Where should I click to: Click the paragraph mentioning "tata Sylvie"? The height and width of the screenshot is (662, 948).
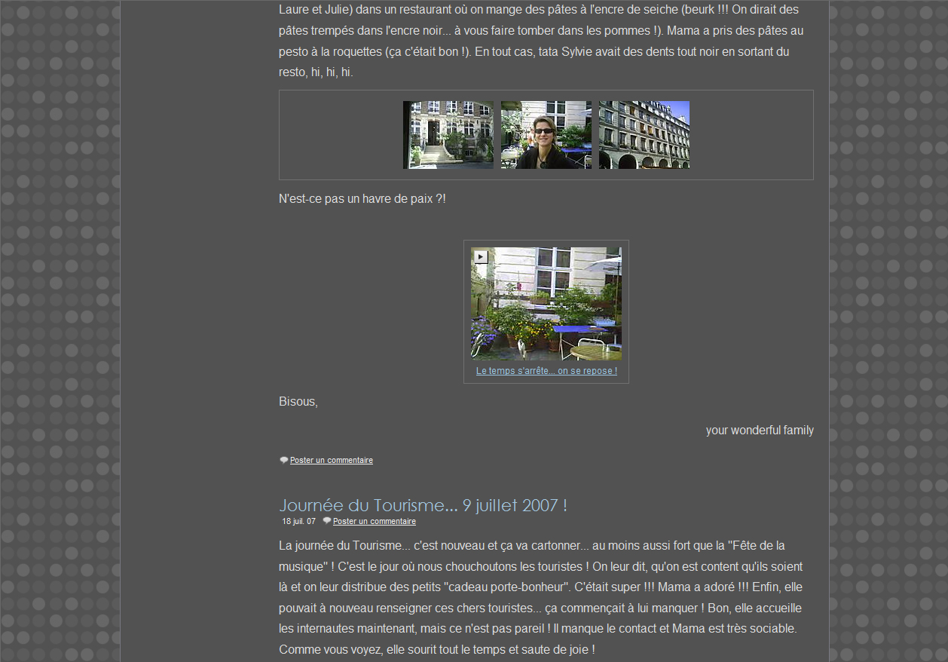point(540,41)
